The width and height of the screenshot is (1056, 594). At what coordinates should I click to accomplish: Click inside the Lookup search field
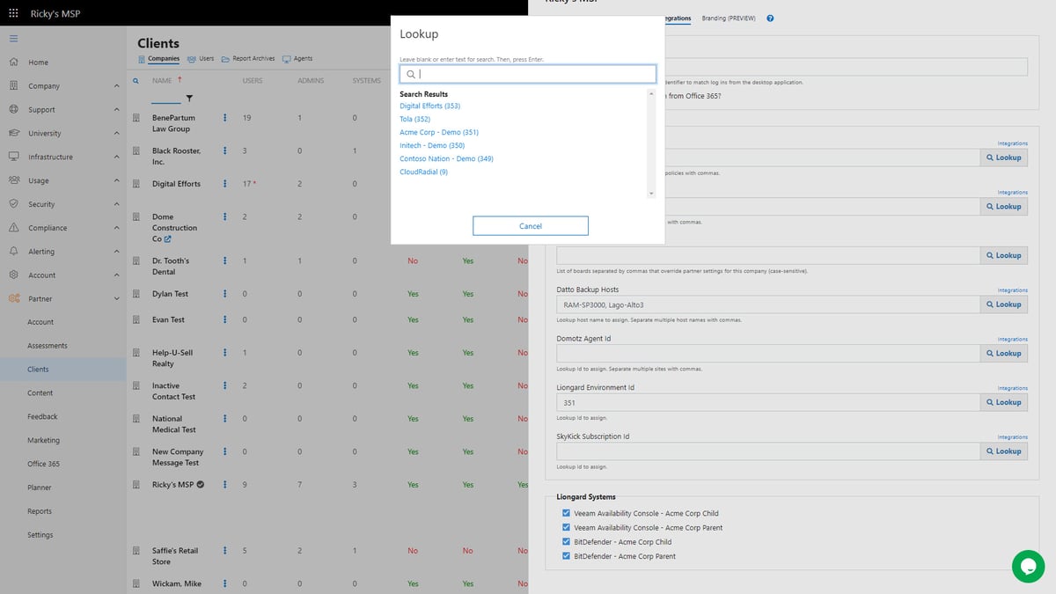[528, 74]
